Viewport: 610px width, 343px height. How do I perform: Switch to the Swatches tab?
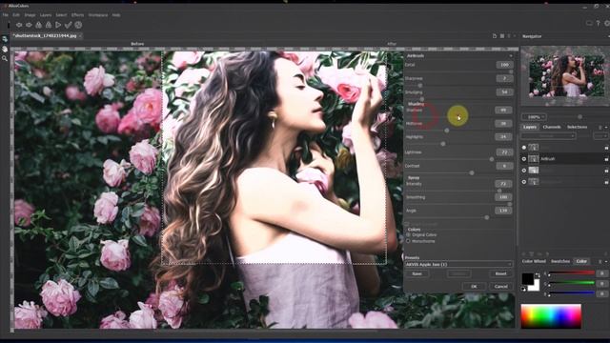560,261
